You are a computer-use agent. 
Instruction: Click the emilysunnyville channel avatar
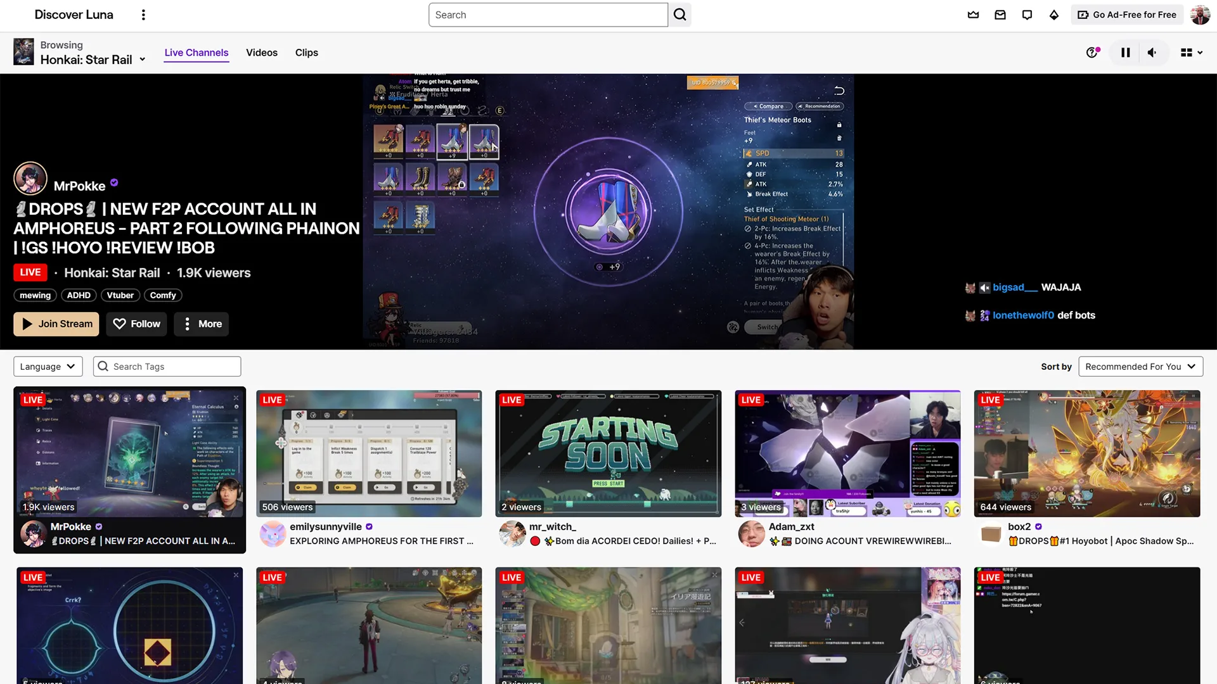(x=273, y=534)
